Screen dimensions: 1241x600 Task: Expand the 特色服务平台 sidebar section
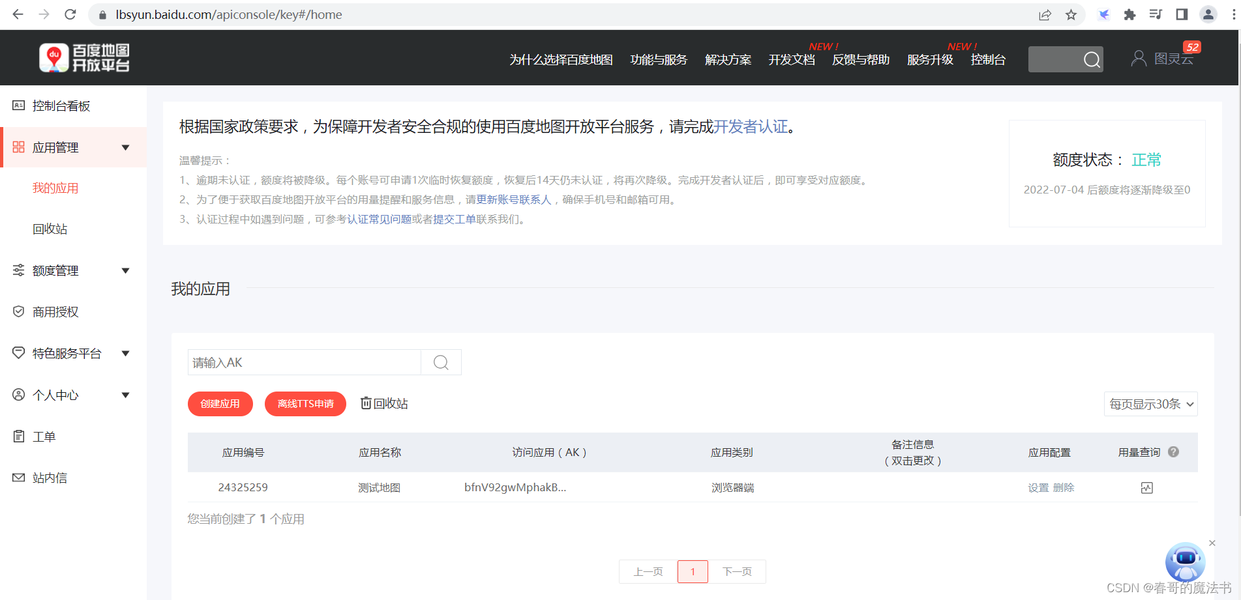tap(126, 353)
